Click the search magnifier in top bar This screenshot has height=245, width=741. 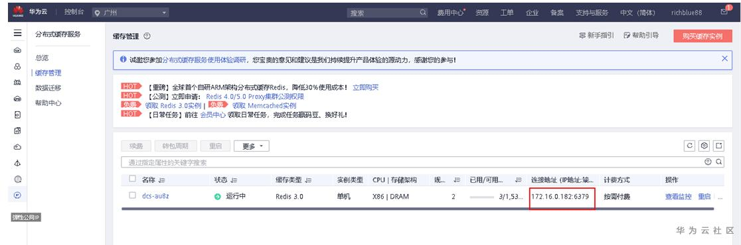(423, 13)
